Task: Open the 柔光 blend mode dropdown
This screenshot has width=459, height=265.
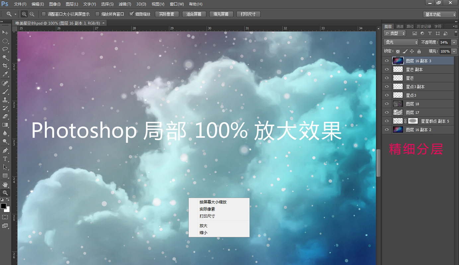Action: click(x=401, y=42)
